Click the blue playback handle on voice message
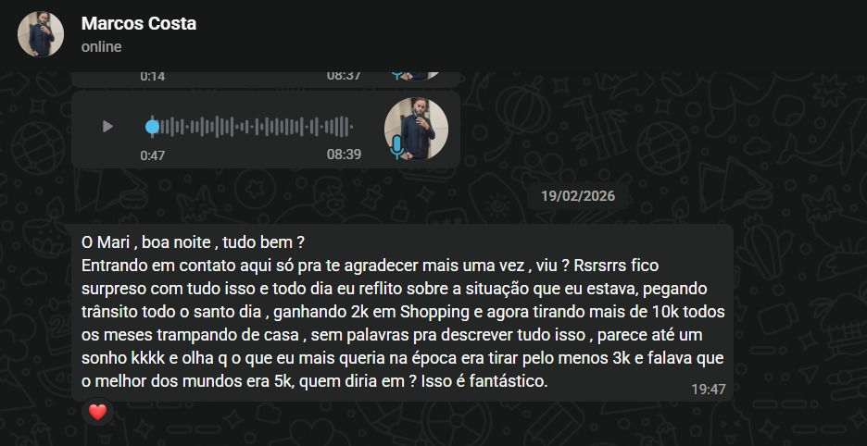 click(152, 127)
